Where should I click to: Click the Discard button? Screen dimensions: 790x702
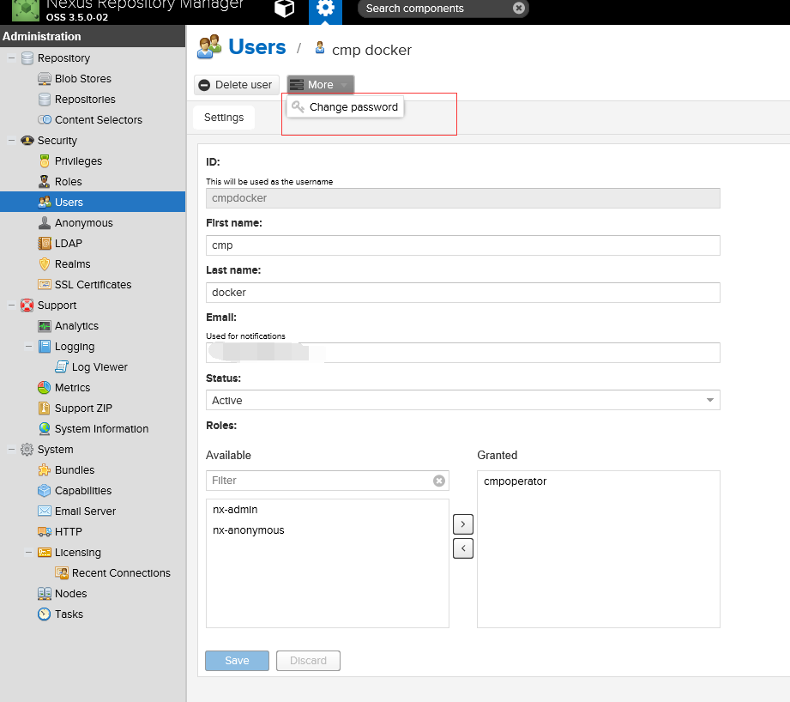[x=308, y=661]
